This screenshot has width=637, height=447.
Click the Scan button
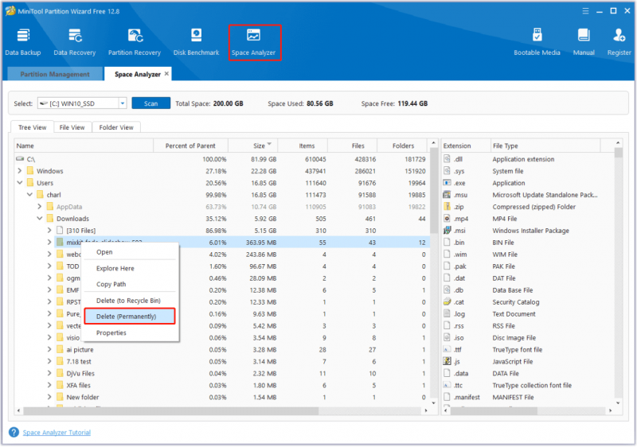click(x=150, y=103)
